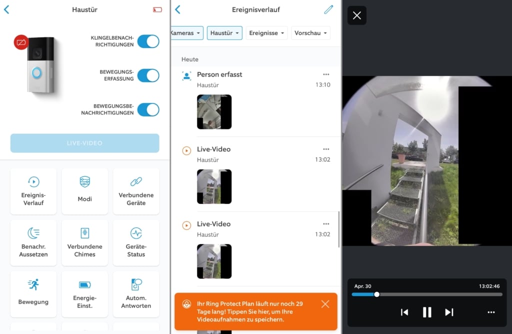
Task: Click the pencil edit icon in Ereignisverlauf
Action: click(x=328, y=9)
